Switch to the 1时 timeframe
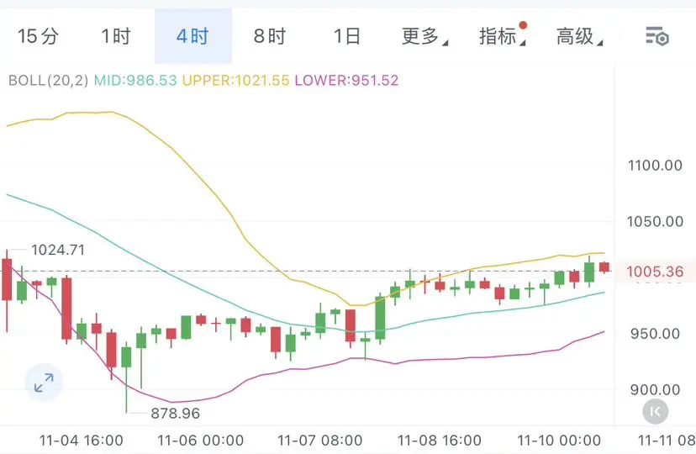The width and height of the screenshot is (696, 454). 116,36
